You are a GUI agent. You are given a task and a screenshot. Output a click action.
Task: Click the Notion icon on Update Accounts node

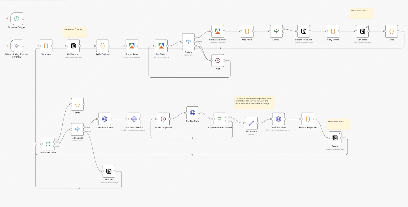click(x=303, y=31)
